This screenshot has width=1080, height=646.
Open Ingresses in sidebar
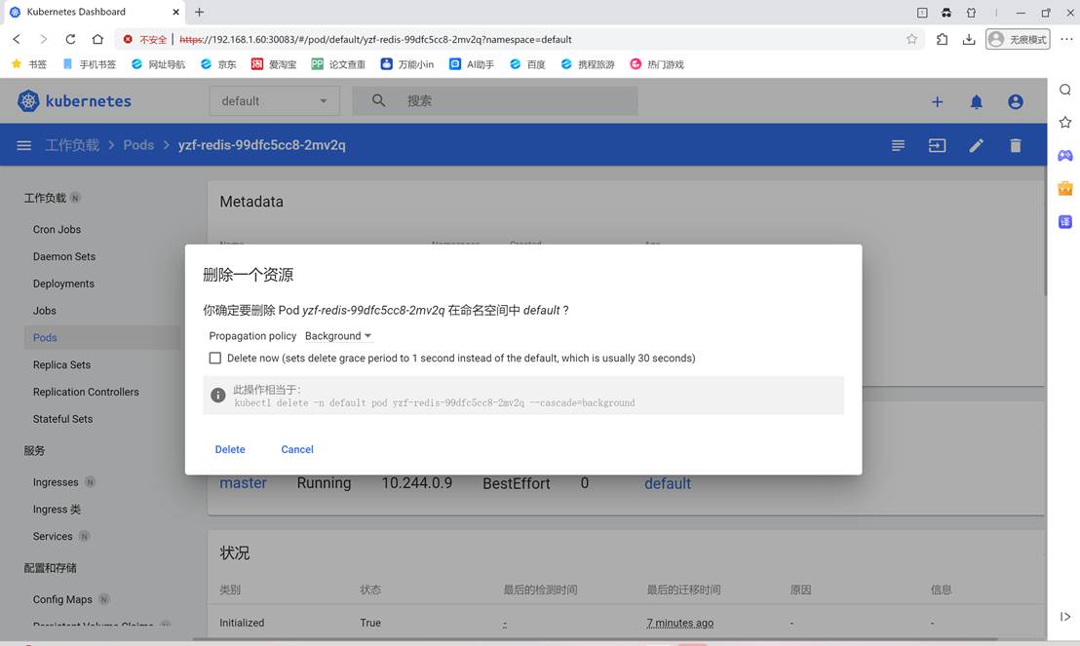click(56, 482)
